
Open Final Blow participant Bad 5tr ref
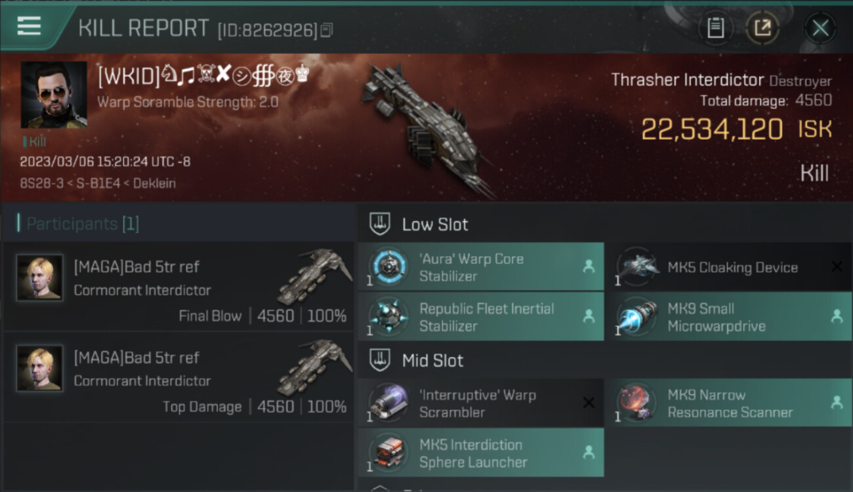[178, 286]
